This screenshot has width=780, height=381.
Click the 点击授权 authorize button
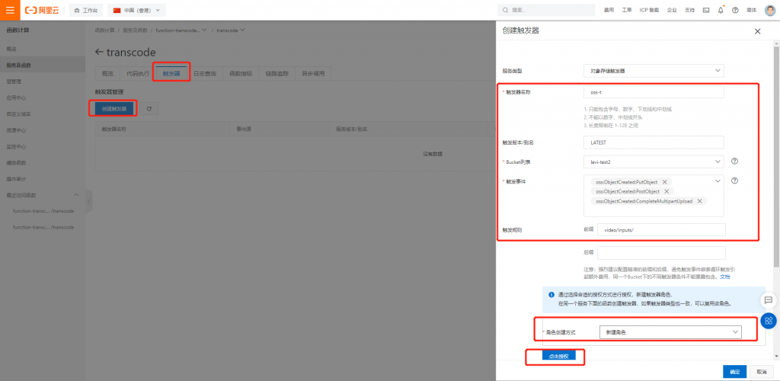coord(558,357)
